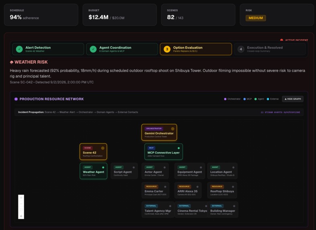Image resolution: width=316 pixels, height=230 pixels.
Task: Select the Actor Agent node
Action: point(155,171)
